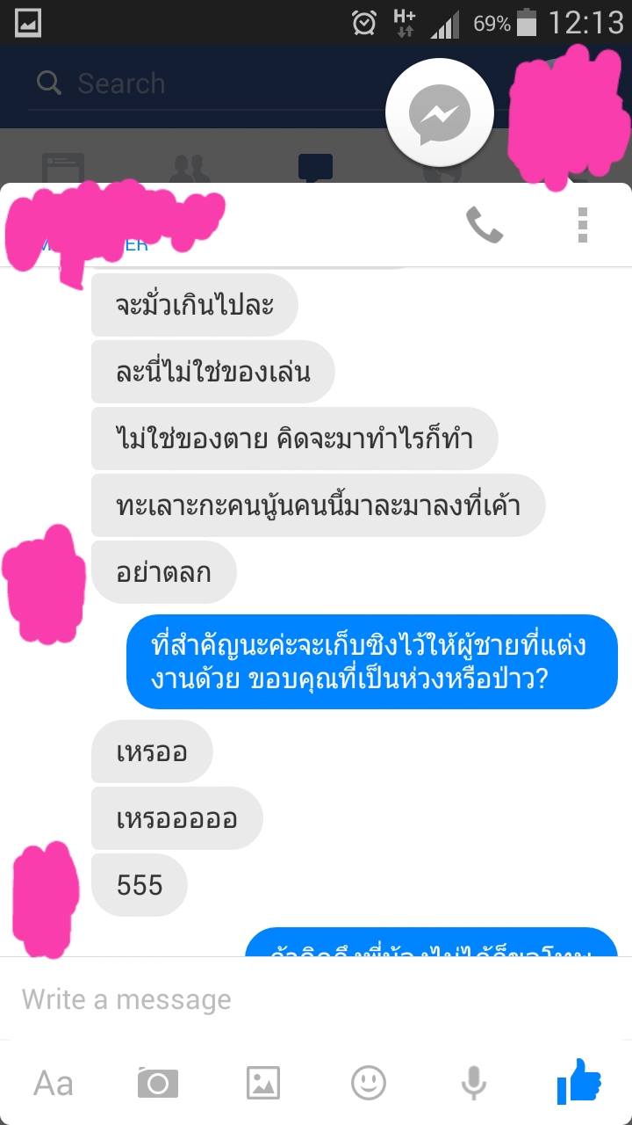Image resolution: width=632 pixels, height=1125 pixels.
Task: Open the News Feed tab
Action: pos(63,167)
